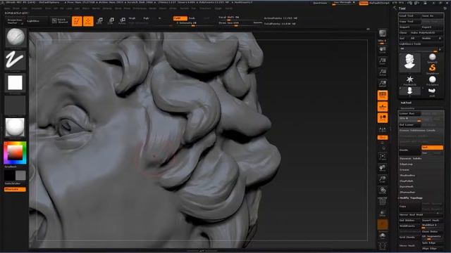Click Make PolyMesh3D
The width and height of the screenshot is (451, 253).
coord(426,33)
